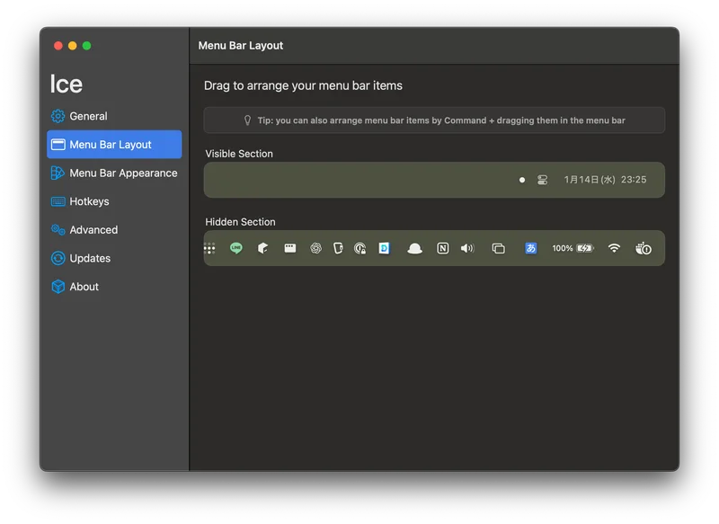Open the Updates pane
719x524 pixels.
pyautogui.click(x=90, y=258)
